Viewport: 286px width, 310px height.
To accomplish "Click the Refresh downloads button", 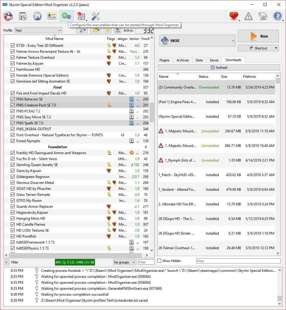I will click(x=219, y=67).
